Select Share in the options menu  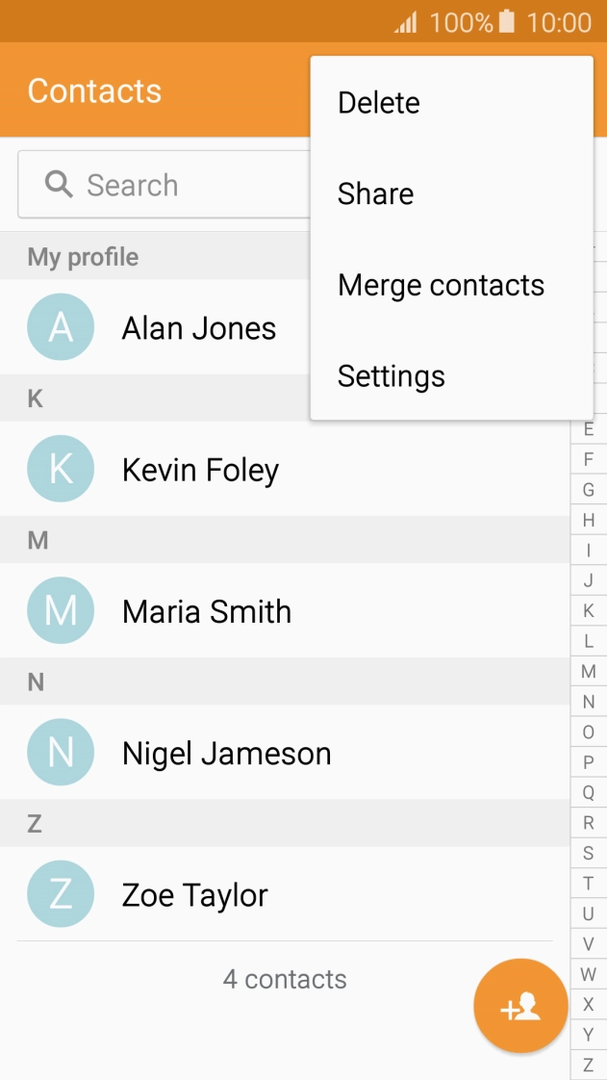[x=375, y=193]
